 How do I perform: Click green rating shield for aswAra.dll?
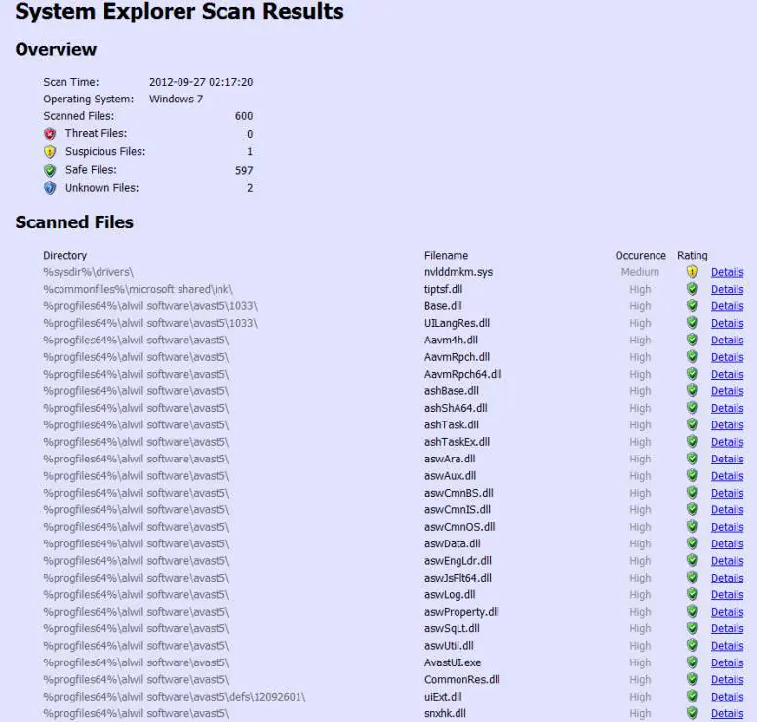692,459
